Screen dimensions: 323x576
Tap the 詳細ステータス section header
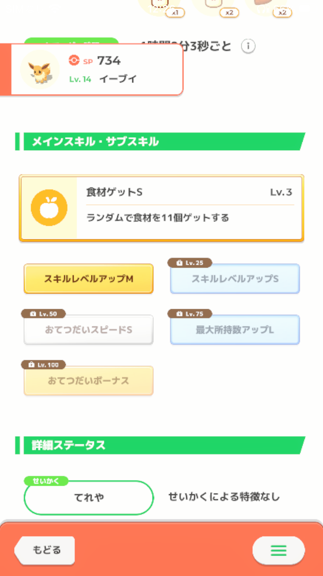click(x=160, y=445)
